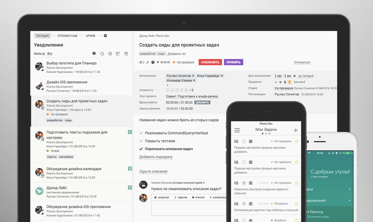Click the red Отклонить button
Screen dimensions: 373x222
(x=210, y=62)
